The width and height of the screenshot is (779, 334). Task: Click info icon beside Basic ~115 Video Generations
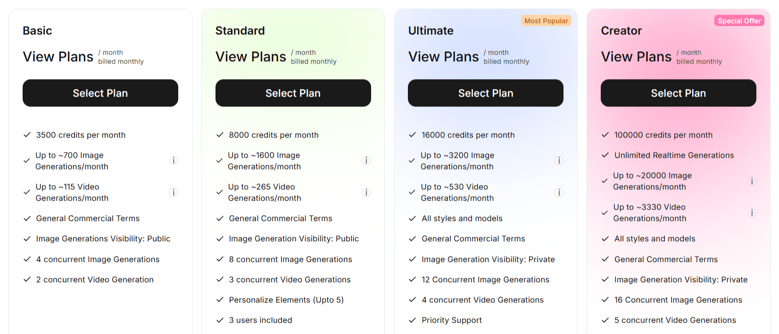click(174, 192)
